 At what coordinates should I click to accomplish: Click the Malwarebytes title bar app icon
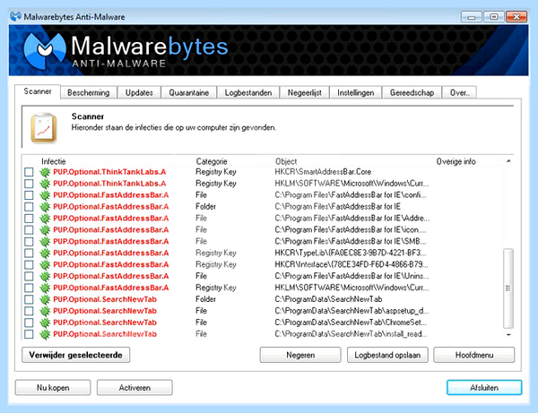pyautogui.click(x=15, y=16)
